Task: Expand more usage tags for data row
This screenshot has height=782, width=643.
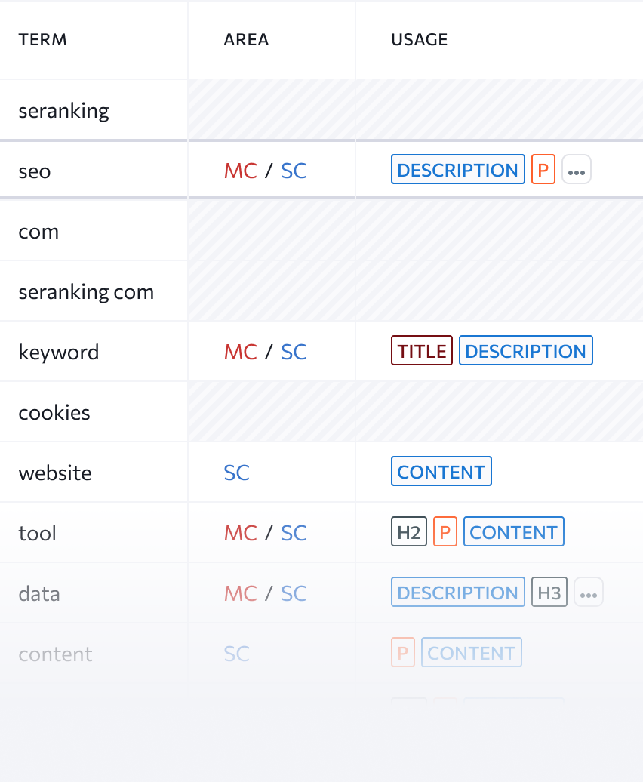Action: tap(588, 592)
